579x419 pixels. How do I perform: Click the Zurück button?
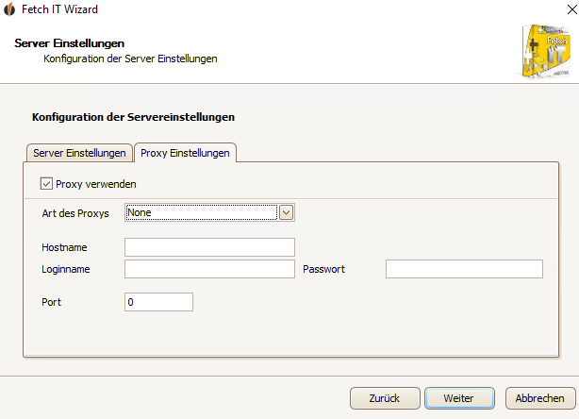coord(385,398)
